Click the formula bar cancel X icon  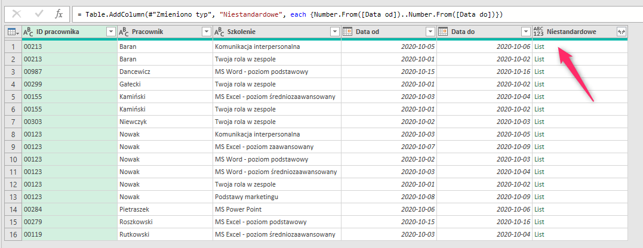click(17, 14)
